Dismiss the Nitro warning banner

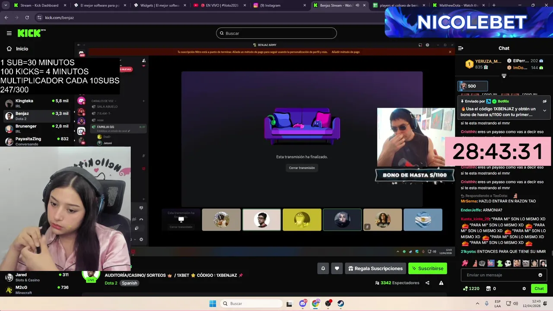tap(450, 52)
